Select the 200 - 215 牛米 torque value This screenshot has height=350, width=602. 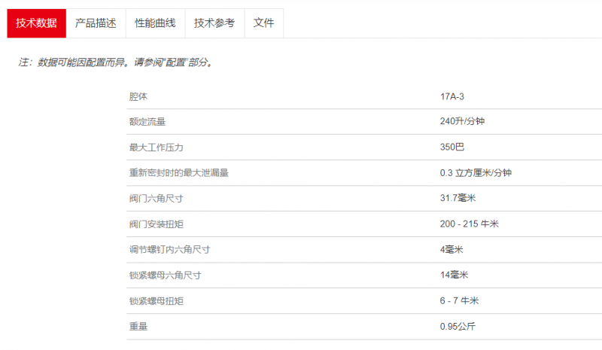[470, 224]
